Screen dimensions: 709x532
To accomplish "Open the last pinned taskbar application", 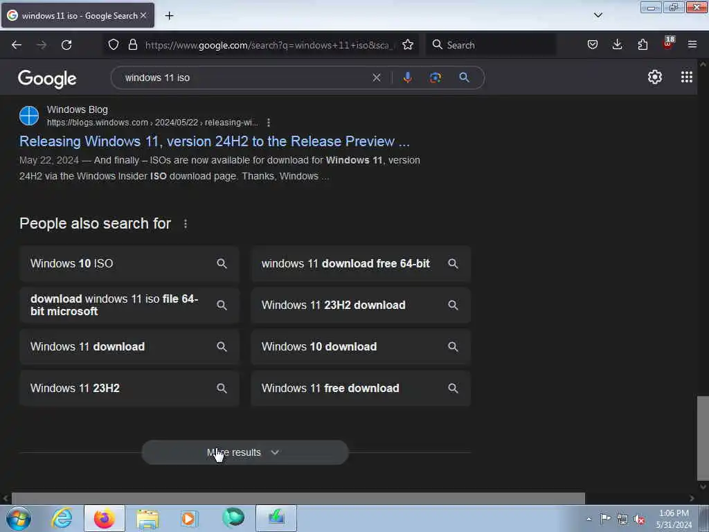I will (x=276, y=518).
